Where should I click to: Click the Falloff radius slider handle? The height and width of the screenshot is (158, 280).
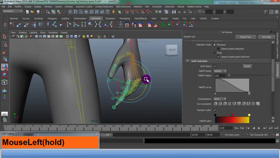229,75
